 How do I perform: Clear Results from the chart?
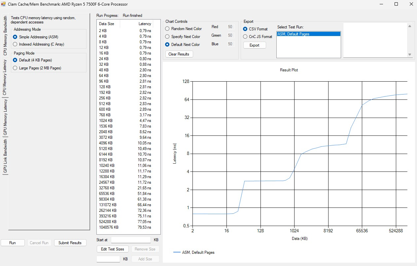(179, 54)
